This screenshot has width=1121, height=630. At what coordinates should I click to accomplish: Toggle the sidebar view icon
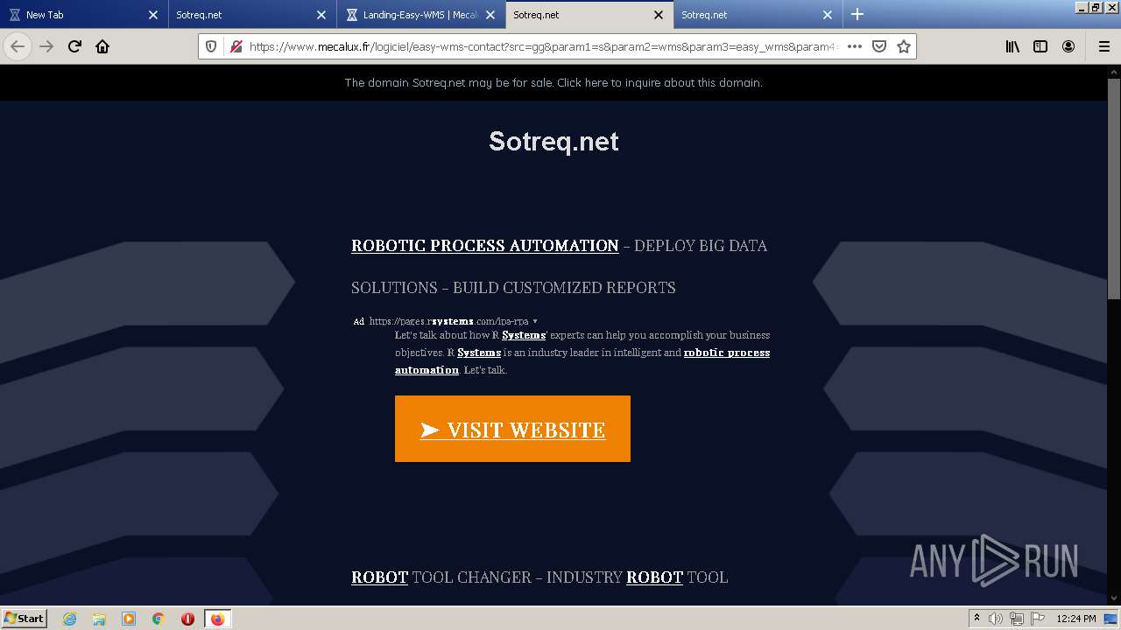pyautogui.click(x=1040, y=46)
